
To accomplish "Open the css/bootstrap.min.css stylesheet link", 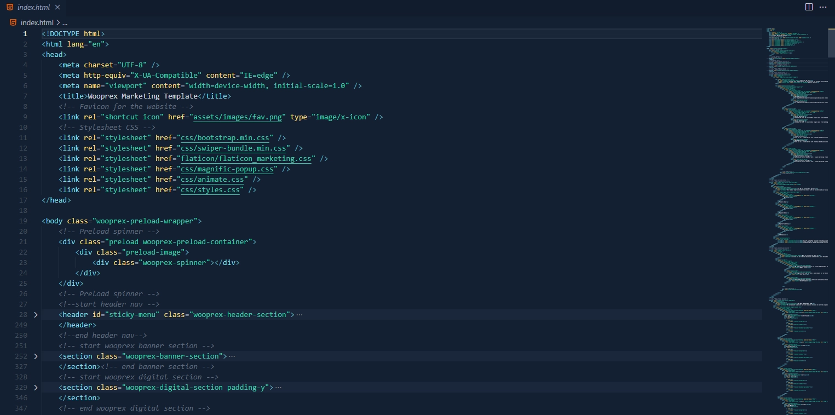I will click(224, 137).
